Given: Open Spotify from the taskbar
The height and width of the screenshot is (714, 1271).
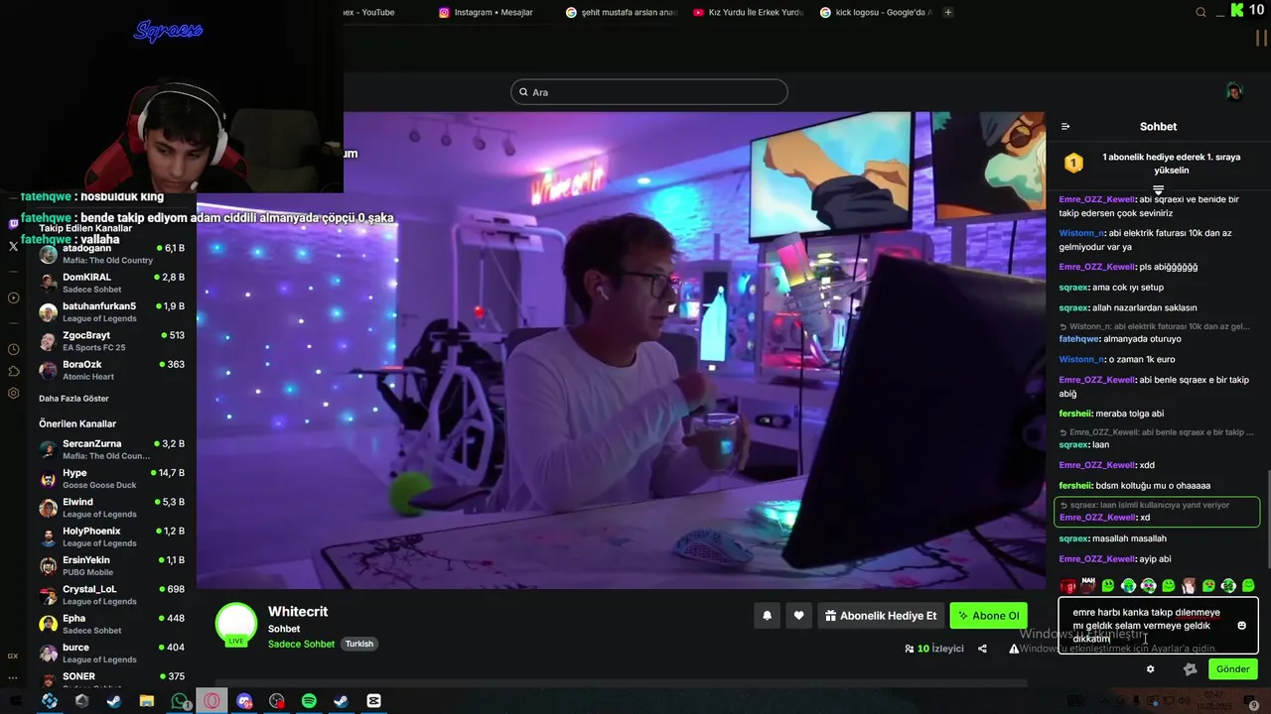Looking at the screenshot, I should pyautogui.click(x=309, y=701).
